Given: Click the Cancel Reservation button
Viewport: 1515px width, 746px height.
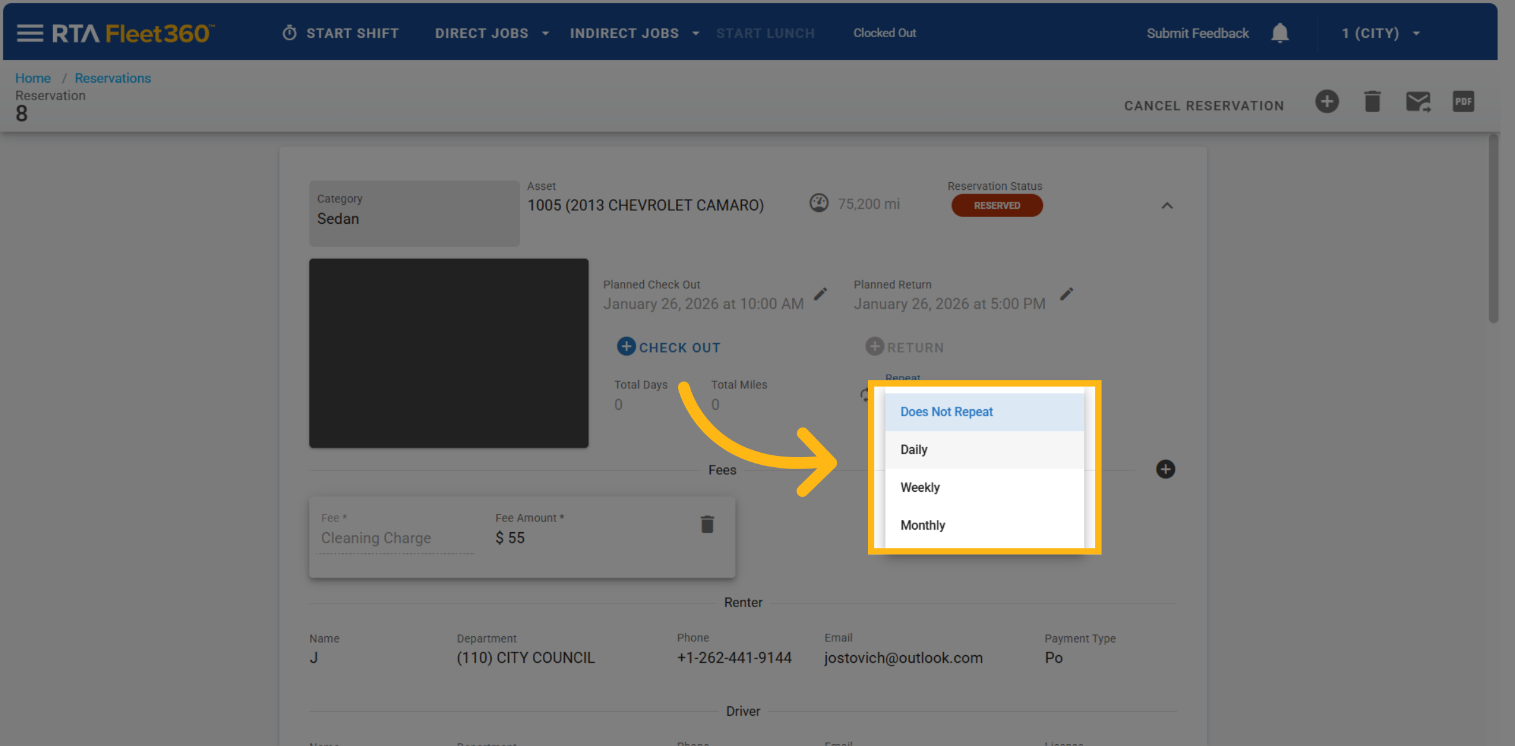Looking at the screenshot, I should [x=1204, y=106].
